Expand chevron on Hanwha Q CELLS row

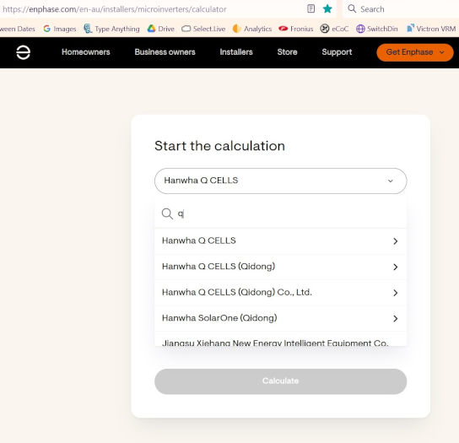(x=395, y=241)
